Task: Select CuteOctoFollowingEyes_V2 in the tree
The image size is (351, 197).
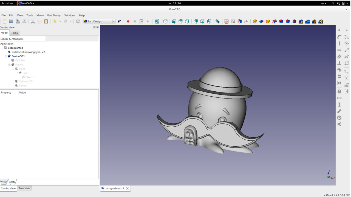Action: pos(28,52)
